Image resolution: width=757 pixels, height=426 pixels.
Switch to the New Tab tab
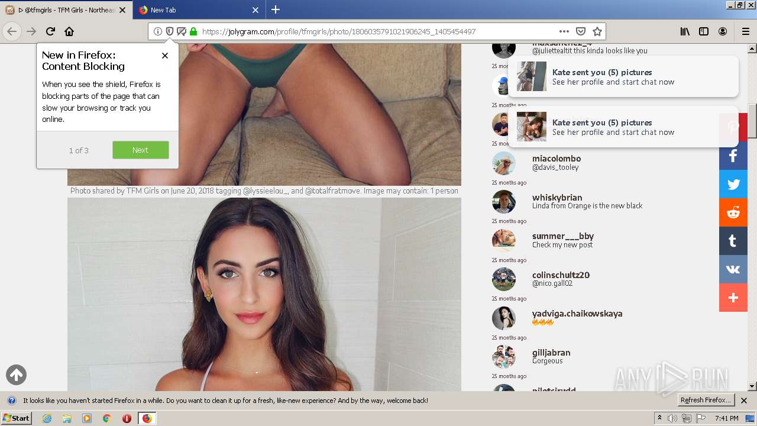click(198, 10)
